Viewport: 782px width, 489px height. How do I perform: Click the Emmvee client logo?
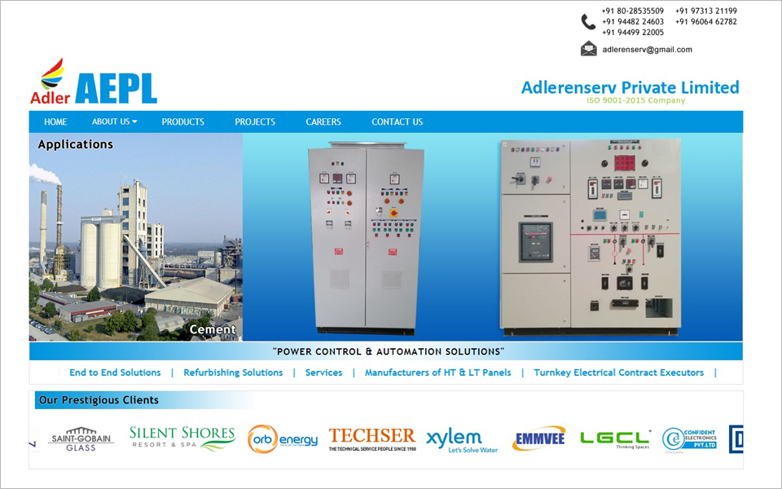(538, 438)
